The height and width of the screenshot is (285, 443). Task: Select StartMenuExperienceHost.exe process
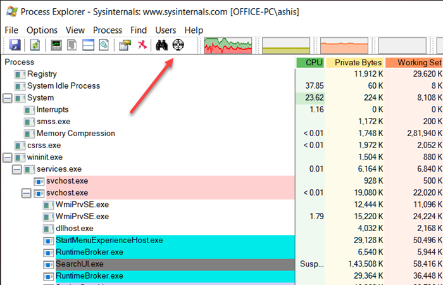(175, 240)
